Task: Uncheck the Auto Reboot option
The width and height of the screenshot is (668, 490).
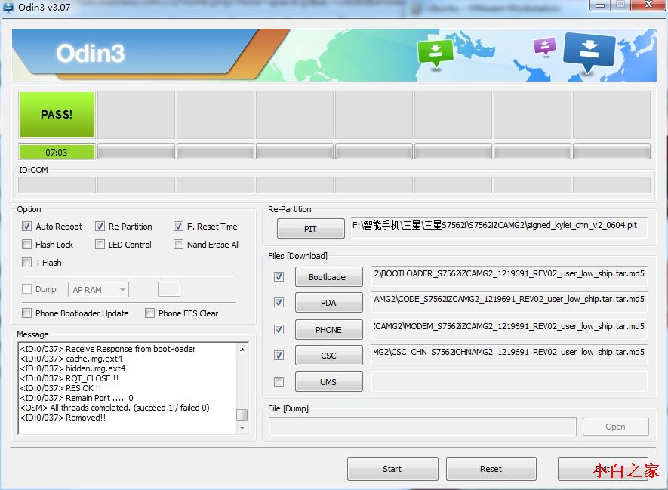Action: [x=27, y=227]
